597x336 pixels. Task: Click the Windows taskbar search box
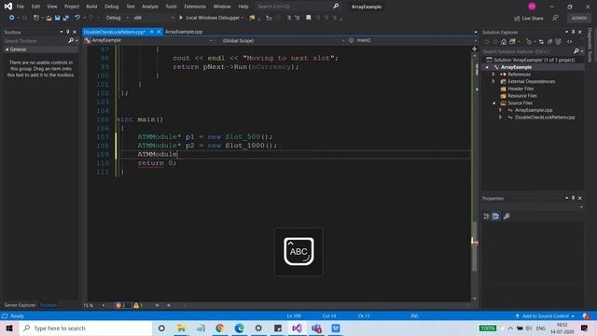pyautogui.click(x=86, y=328)
